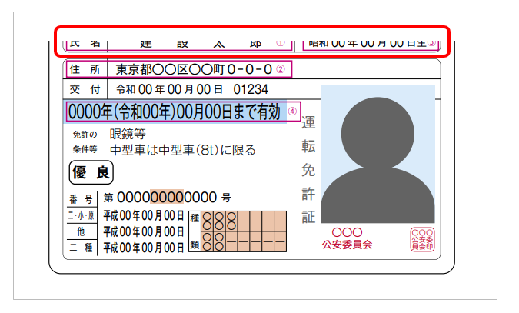Viewport: 519px width, 313px height.
Task: Select the circled number ④ near expiry date
Action: click(x=292, y=112)
